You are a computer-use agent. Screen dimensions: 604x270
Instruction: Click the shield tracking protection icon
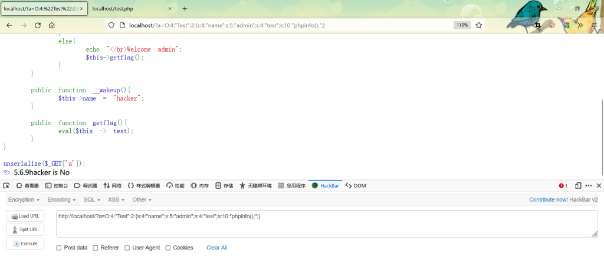[x=111, y=25]
